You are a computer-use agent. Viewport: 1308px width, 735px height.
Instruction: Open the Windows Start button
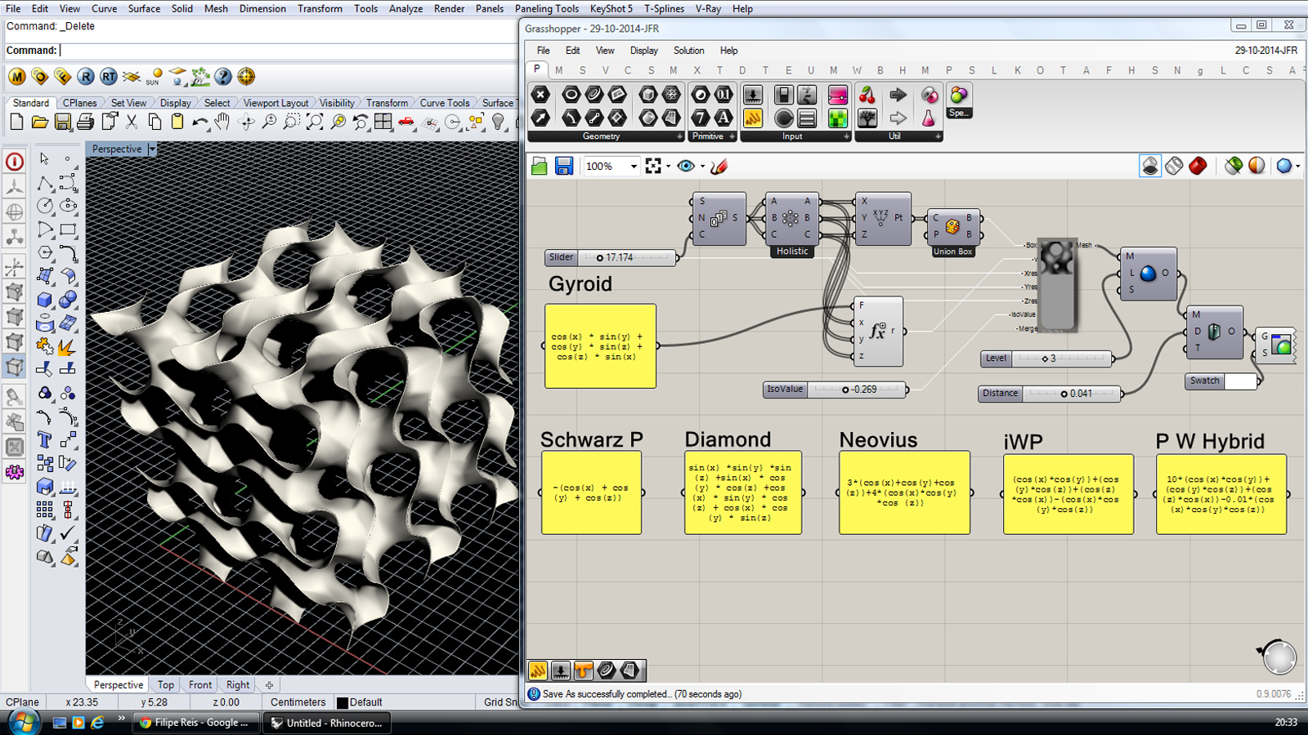pos(23,722)
